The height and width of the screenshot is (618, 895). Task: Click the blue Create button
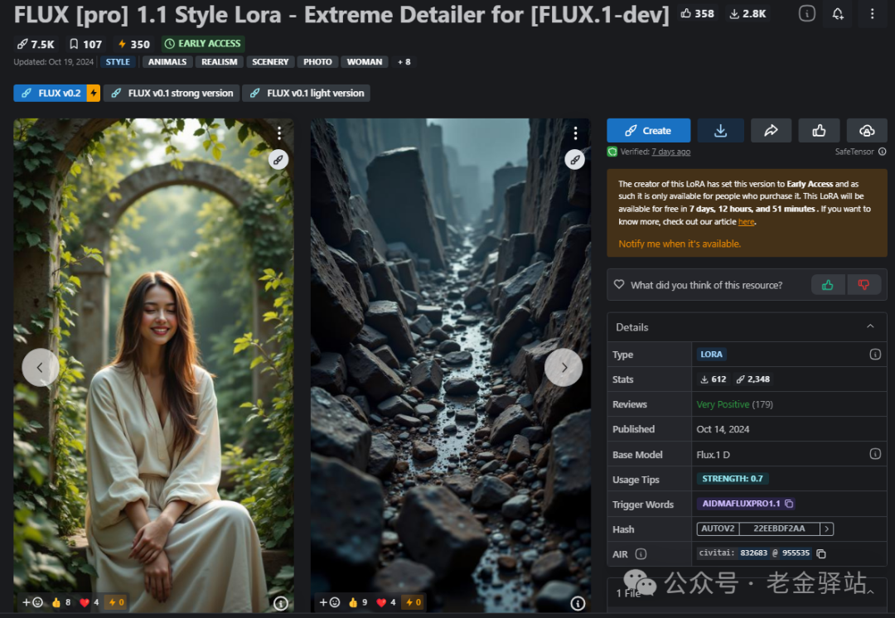[648, 131]
